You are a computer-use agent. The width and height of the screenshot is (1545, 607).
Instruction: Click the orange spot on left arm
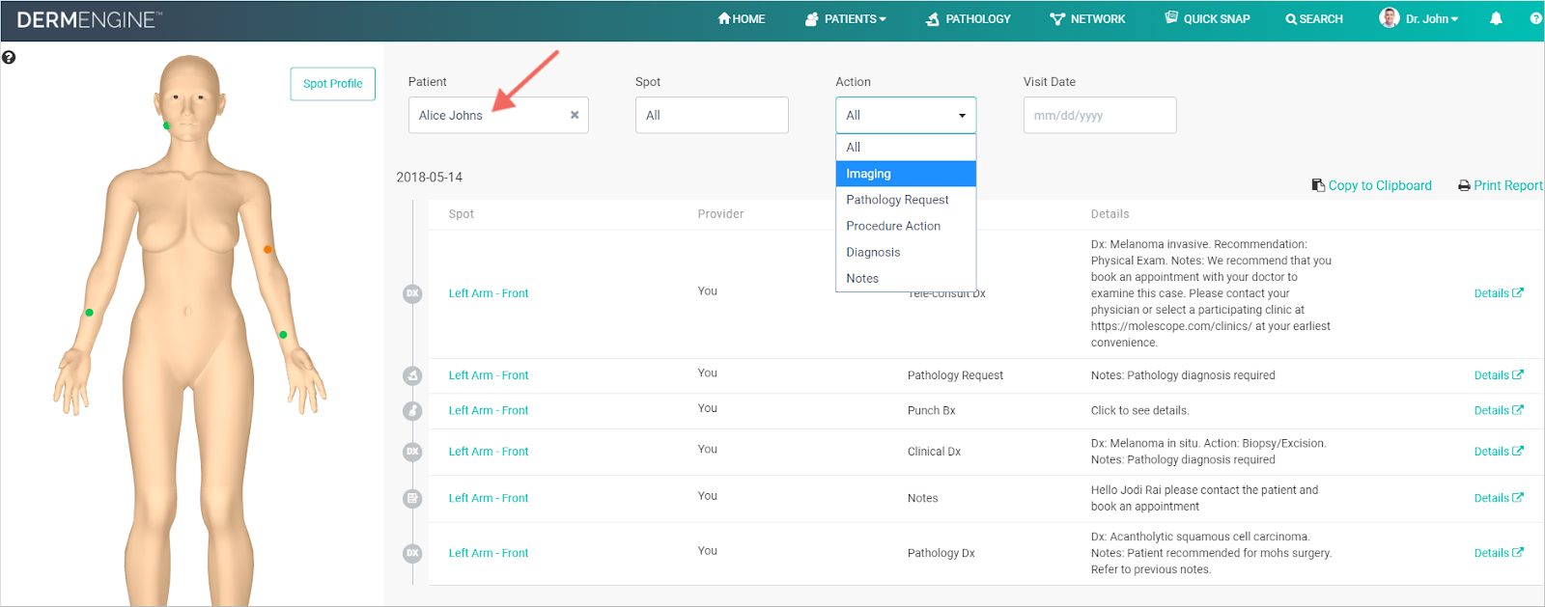pos(267,250)
